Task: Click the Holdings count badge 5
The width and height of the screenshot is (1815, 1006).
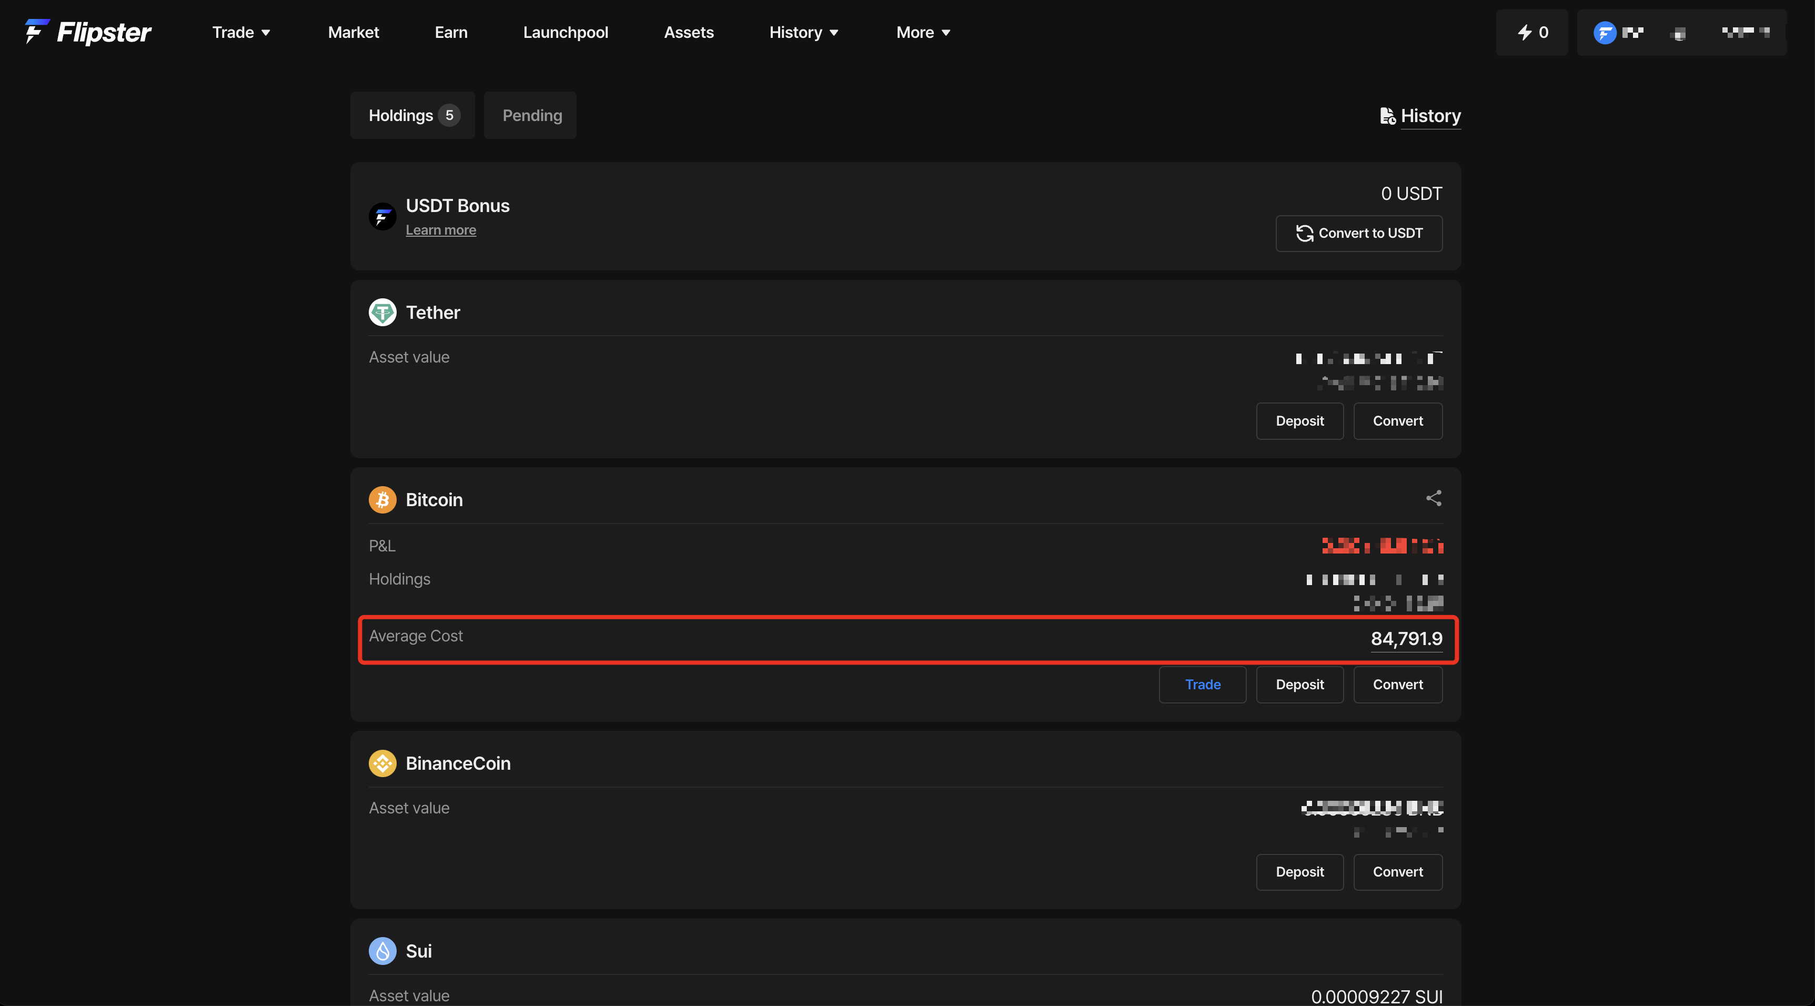Action: (449, 115)
